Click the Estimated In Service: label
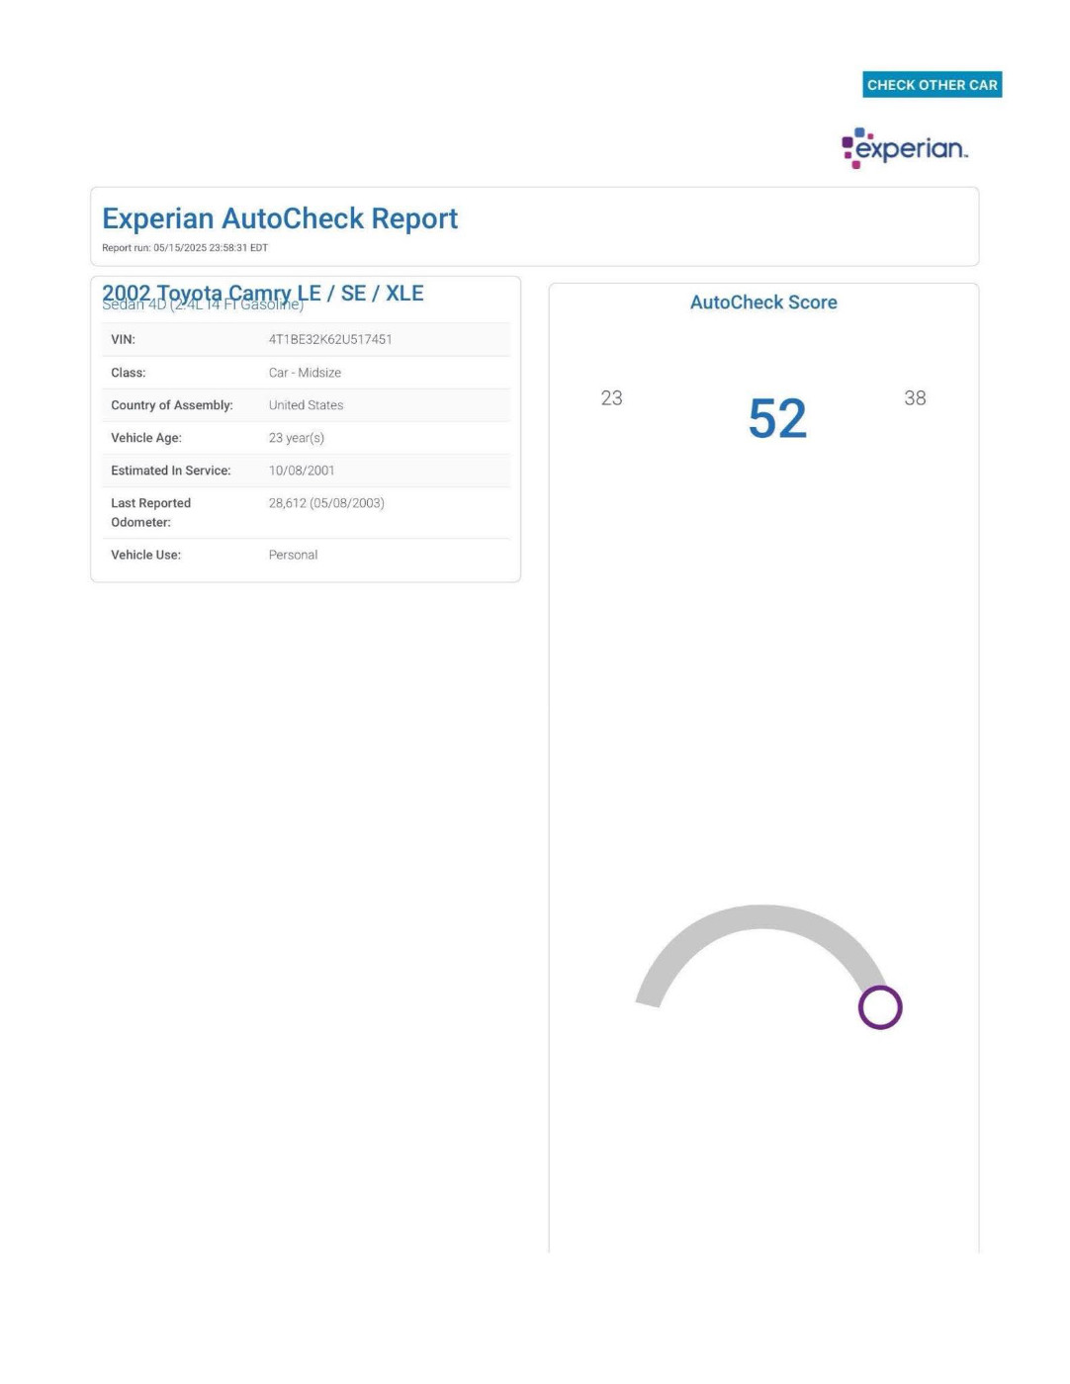The height and width of the screenshot is (1384, 1070). coord(171,471)
